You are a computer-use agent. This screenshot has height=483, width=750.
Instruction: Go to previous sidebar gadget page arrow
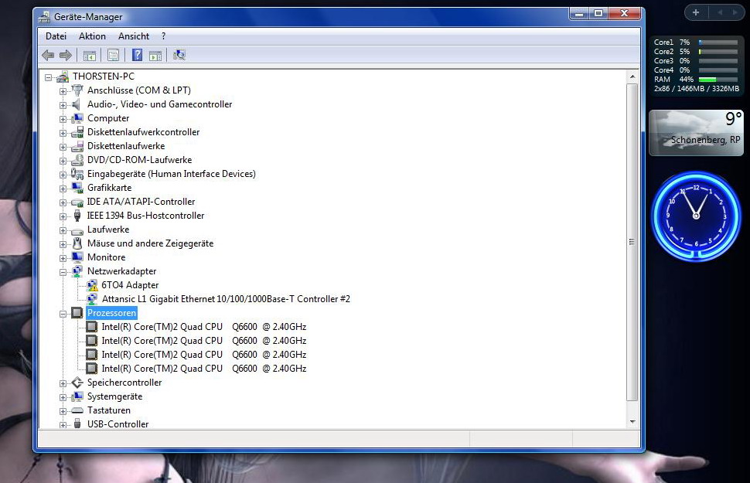point(720,12)
